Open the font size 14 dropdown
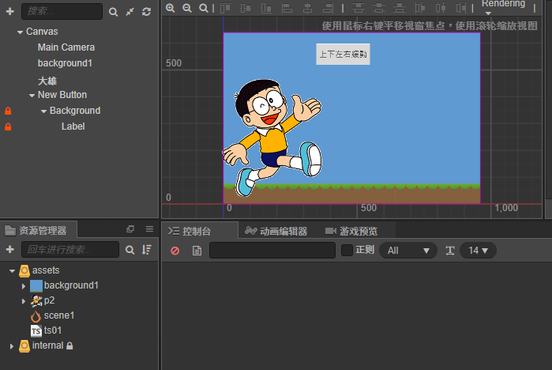 pyautogui.click(x=478, y=251)
